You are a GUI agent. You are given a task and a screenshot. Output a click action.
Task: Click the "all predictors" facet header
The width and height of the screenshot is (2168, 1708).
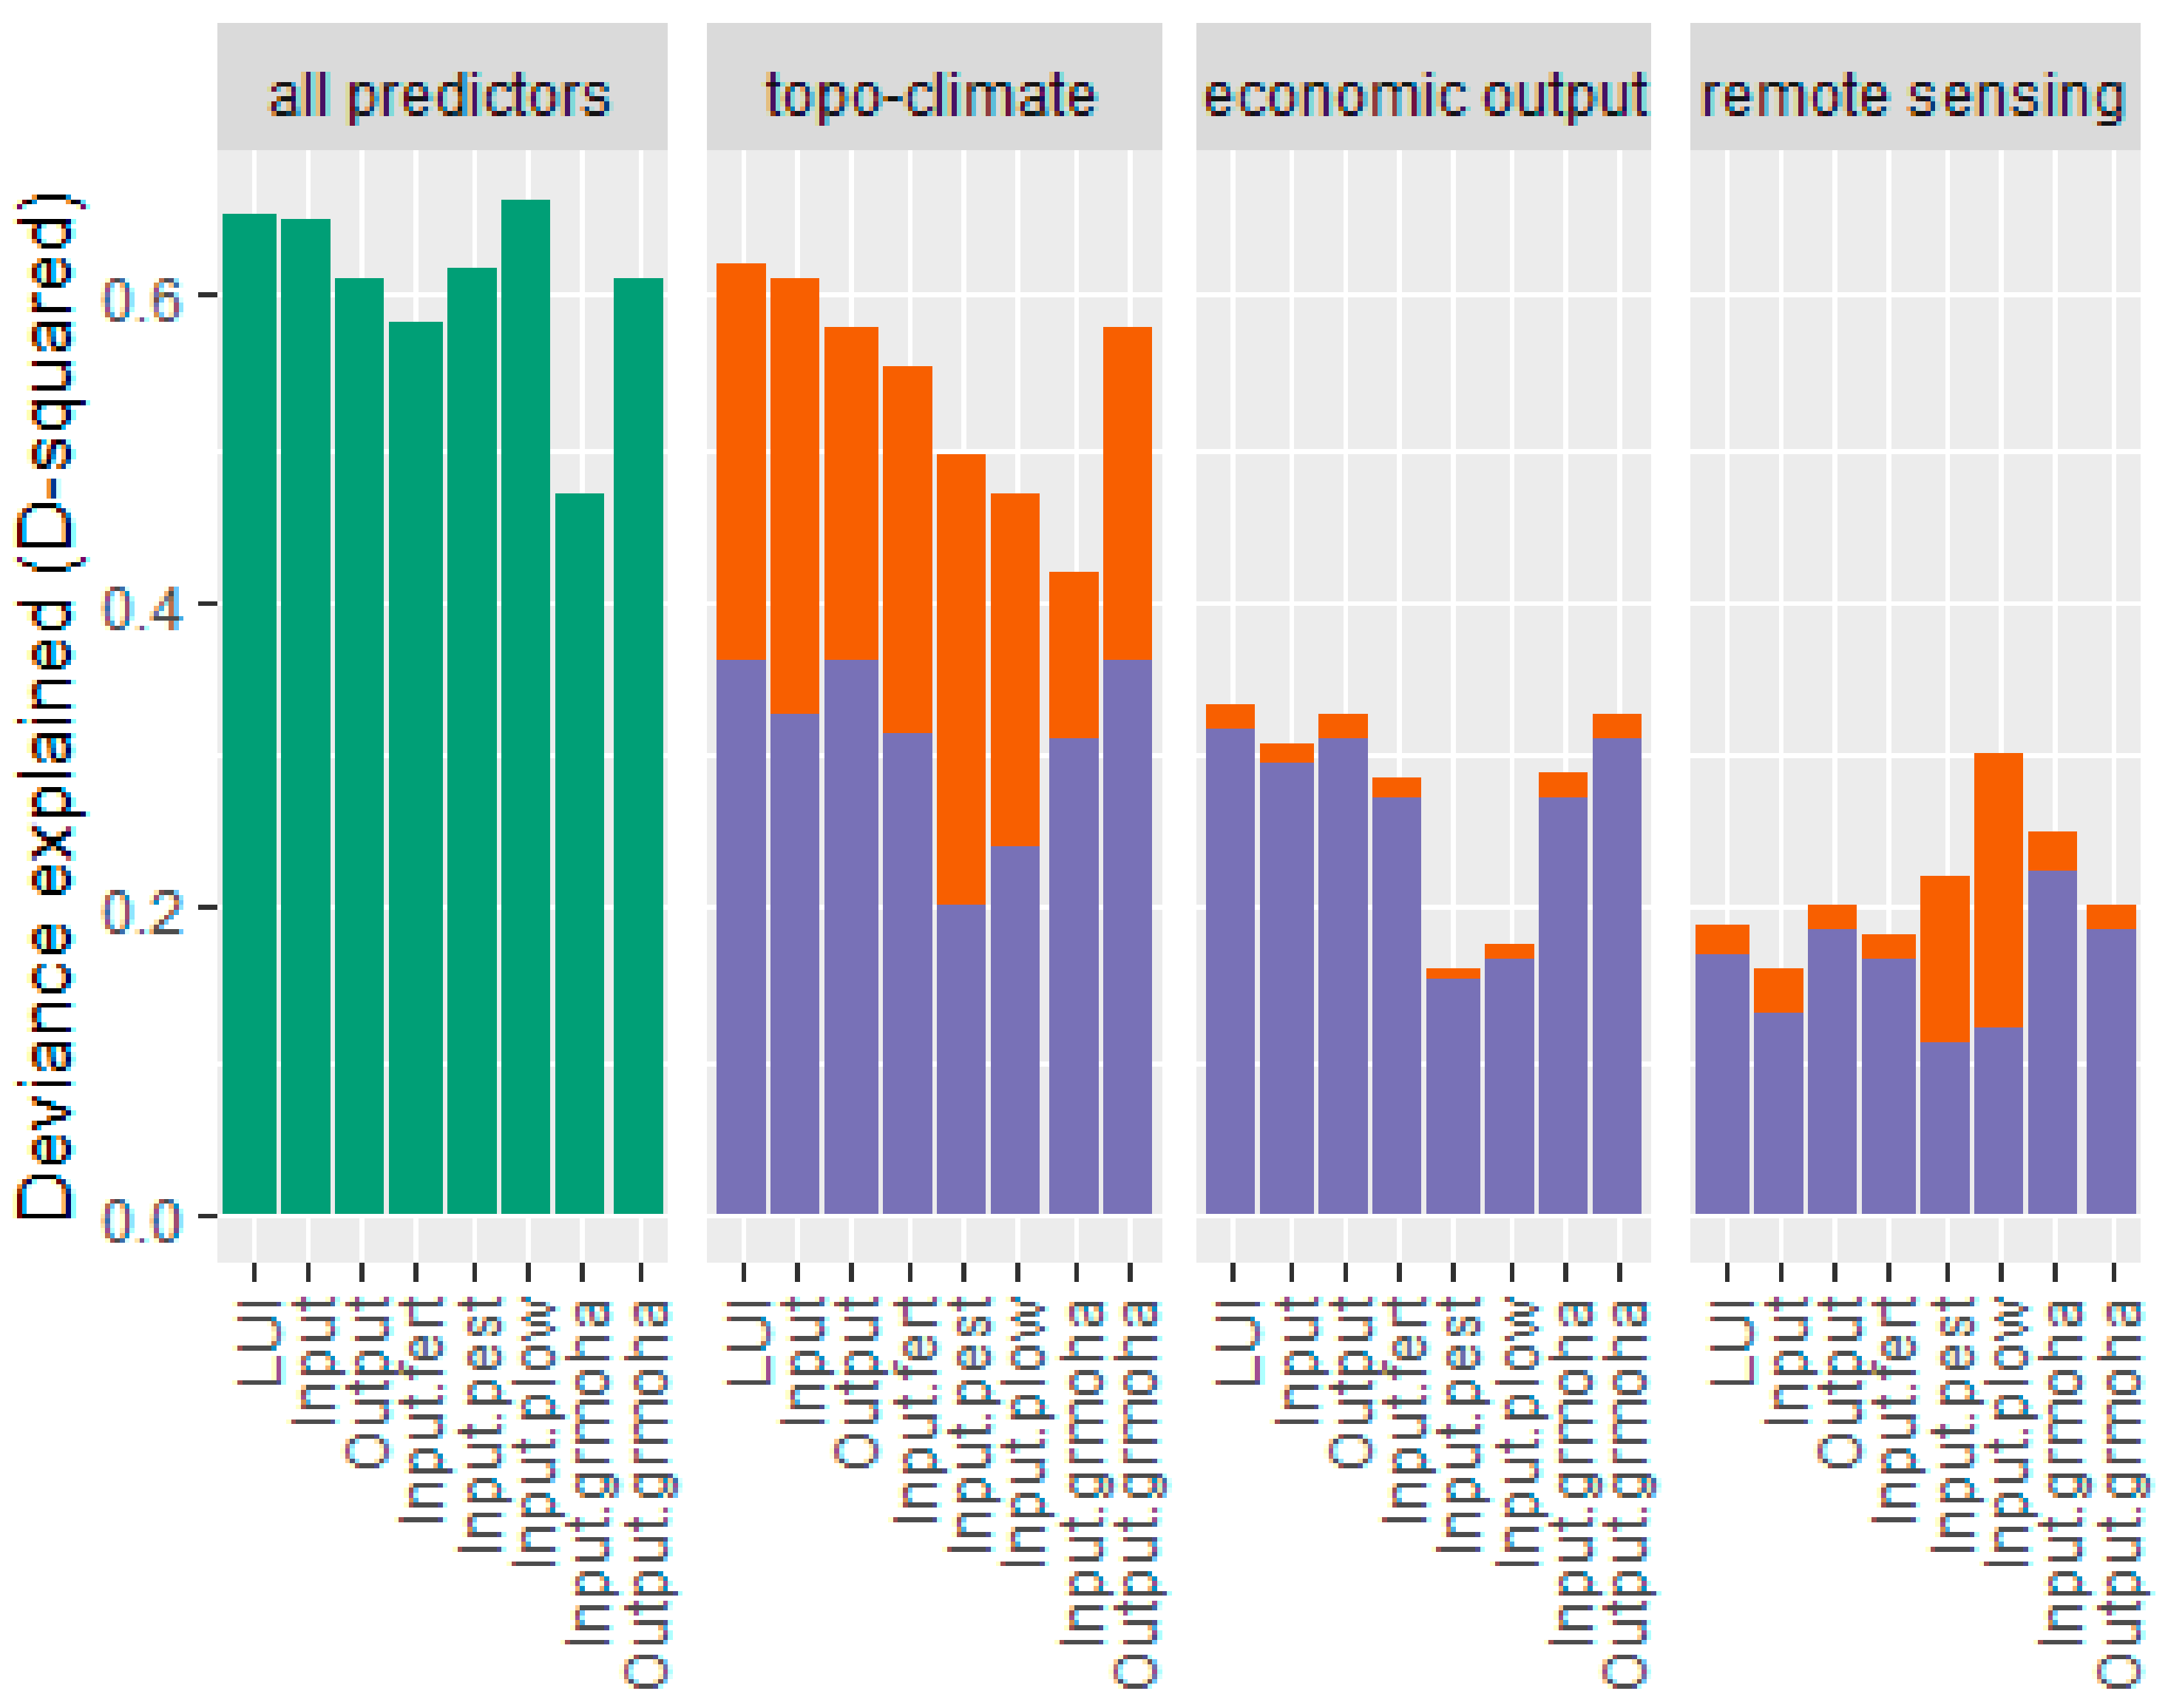click(x=441, y=96)
